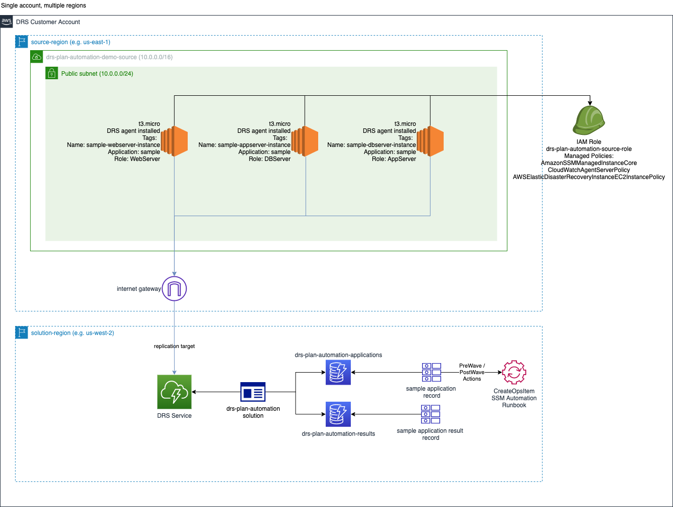The height and width of the screenshot is (507, 673).
Task: Click the "Name: sample-appserver-instance" tag text
Action: (x=244, y=145)
